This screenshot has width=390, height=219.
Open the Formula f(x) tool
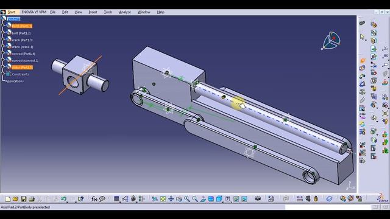94,199
